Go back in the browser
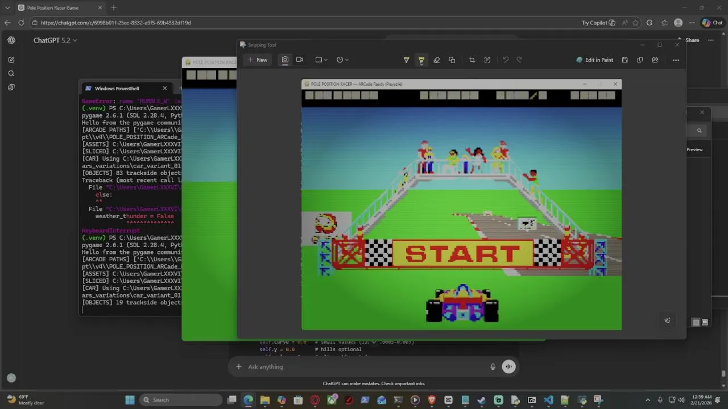Image resolution: width=728 pixels, height=409 pixels. tap(7, 23)
